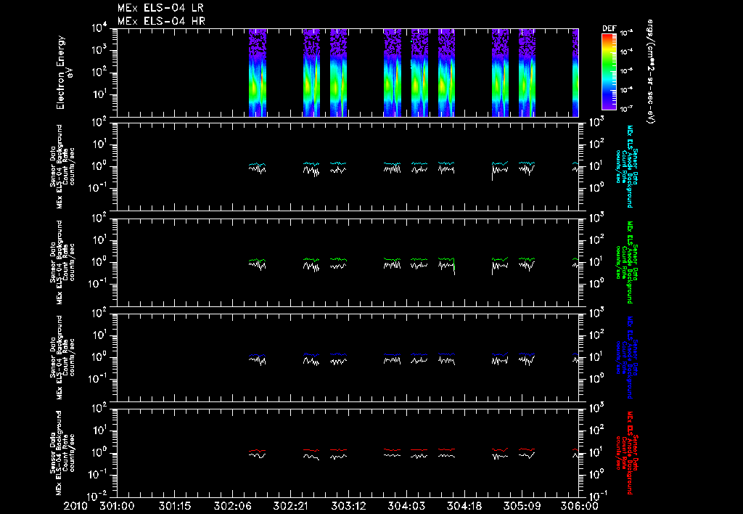Click the '303:12' time axis label
The width and height of the screenshot is (743, 514).
pyautogui.click(x=348, y=507)
